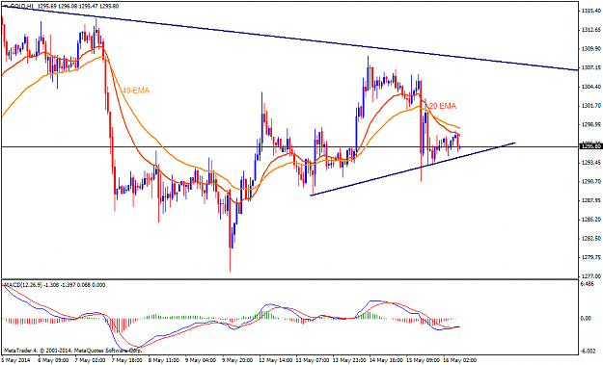Screen dimensions: 603x365
Task: Click price axis value 1277.00
Action: [591, 276]
